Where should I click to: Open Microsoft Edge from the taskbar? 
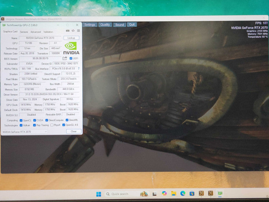[183, 193]
